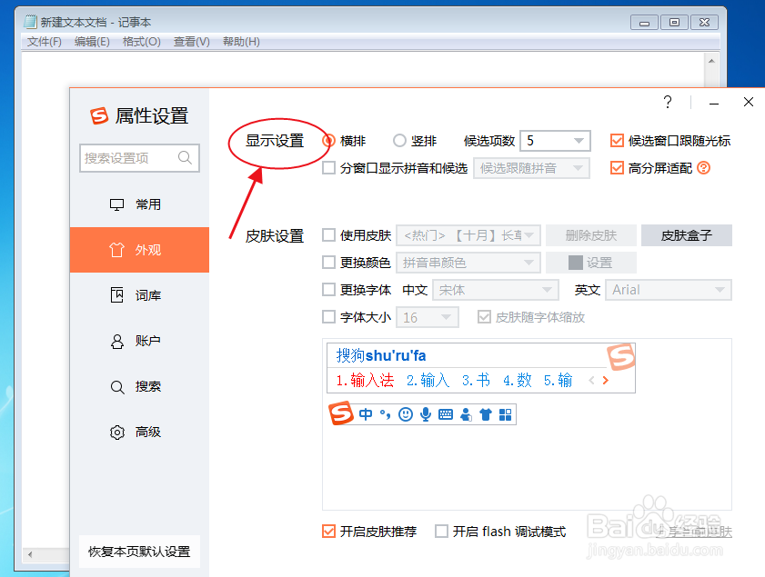
Task: Click the Sogou S logo on the preview toolbar
Action: (341, 413)
